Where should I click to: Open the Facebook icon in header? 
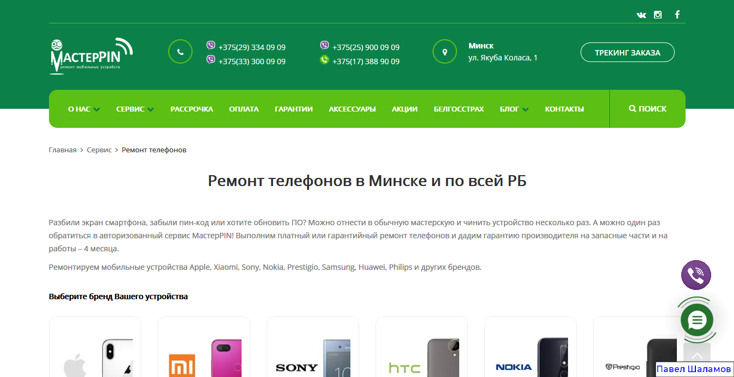tap(677, 15)
